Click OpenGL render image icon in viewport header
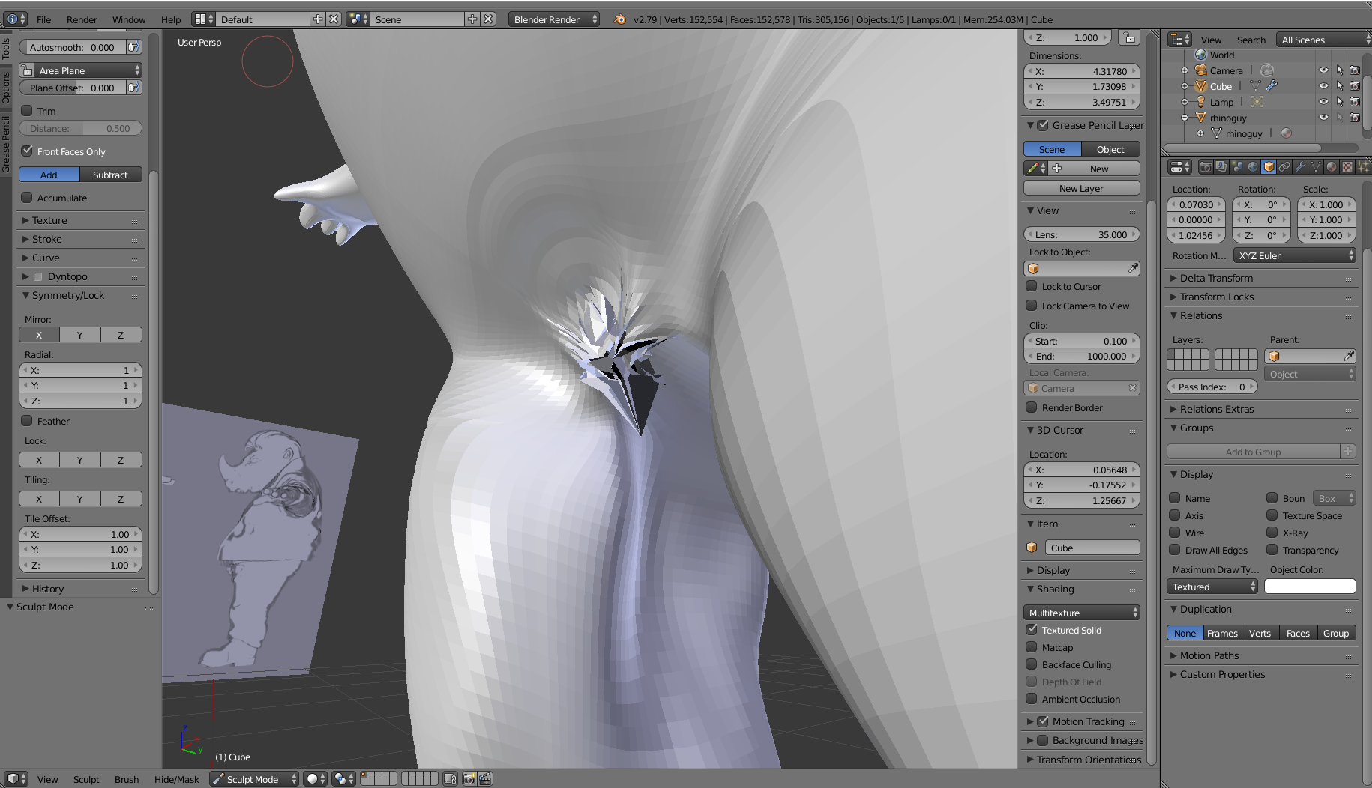Screen dimensions: 1372x788 [469, 779]
